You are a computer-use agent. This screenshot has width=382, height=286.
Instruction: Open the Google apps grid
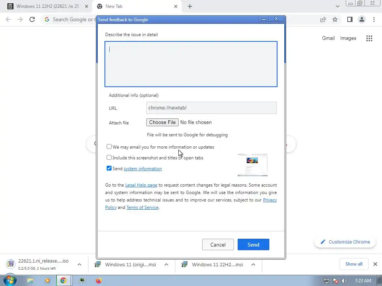coord(369,38)
